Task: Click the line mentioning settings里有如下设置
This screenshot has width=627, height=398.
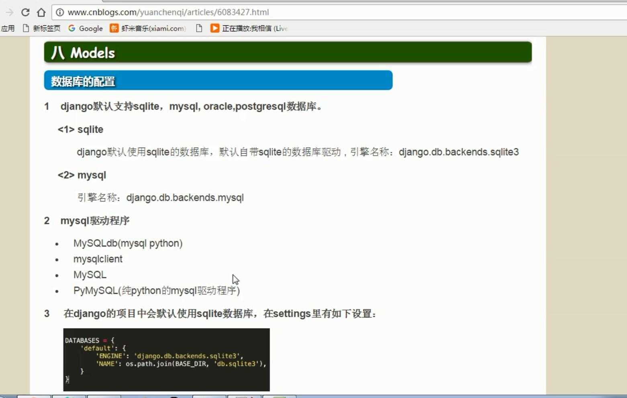Action: (220, 314)
